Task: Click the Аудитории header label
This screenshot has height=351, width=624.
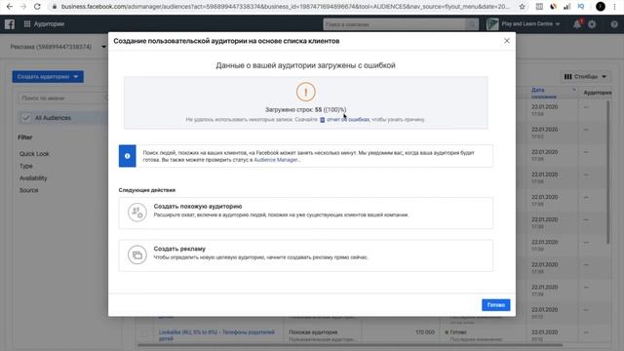Action: click(49, 24)
